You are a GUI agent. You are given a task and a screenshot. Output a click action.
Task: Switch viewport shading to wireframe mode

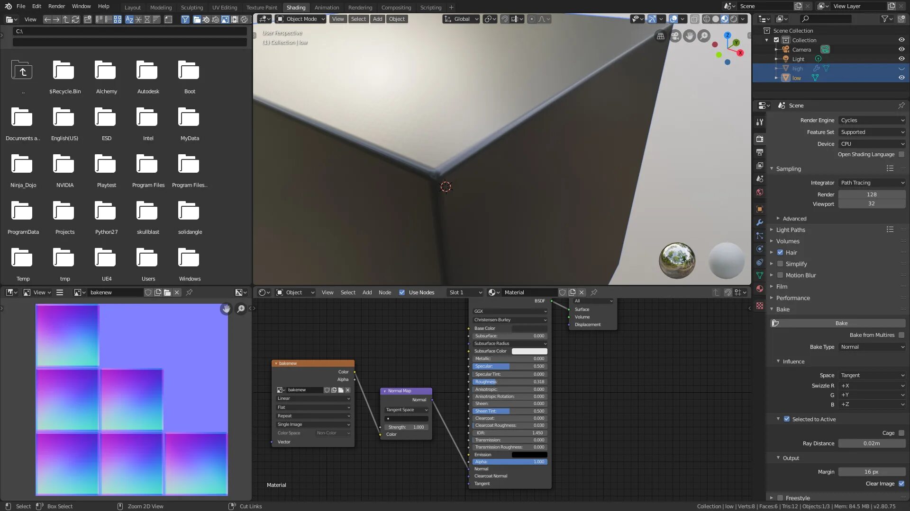(x=706, y=19)
